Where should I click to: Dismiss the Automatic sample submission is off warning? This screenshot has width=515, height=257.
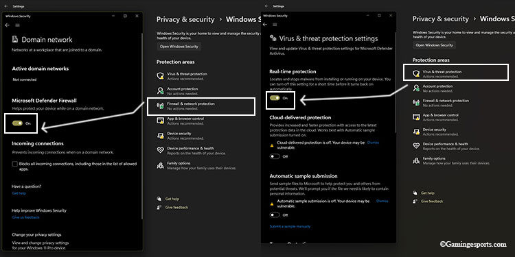[x=382, y=201]
